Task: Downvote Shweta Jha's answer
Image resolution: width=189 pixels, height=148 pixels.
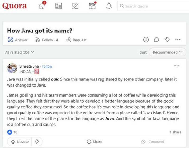Action: tap(37, 142)
